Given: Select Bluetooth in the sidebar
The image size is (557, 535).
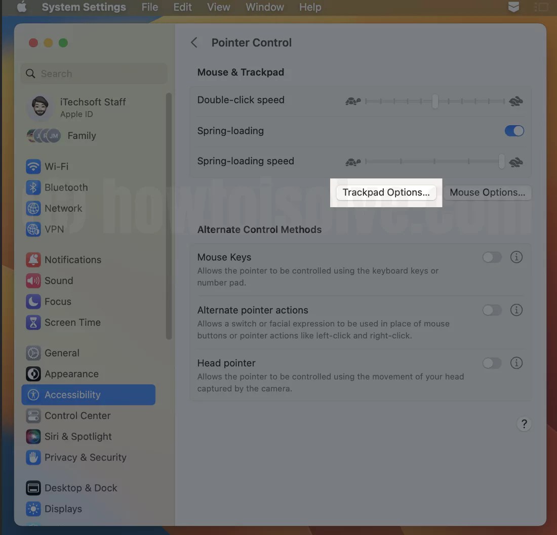Looking at the screenshot, I should (66, 187).
